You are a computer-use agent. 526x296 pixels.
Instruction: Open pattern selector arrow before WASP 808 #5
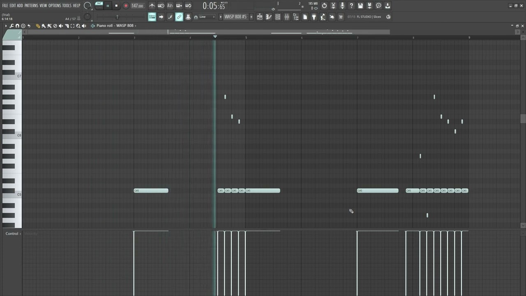click(221, 17)
